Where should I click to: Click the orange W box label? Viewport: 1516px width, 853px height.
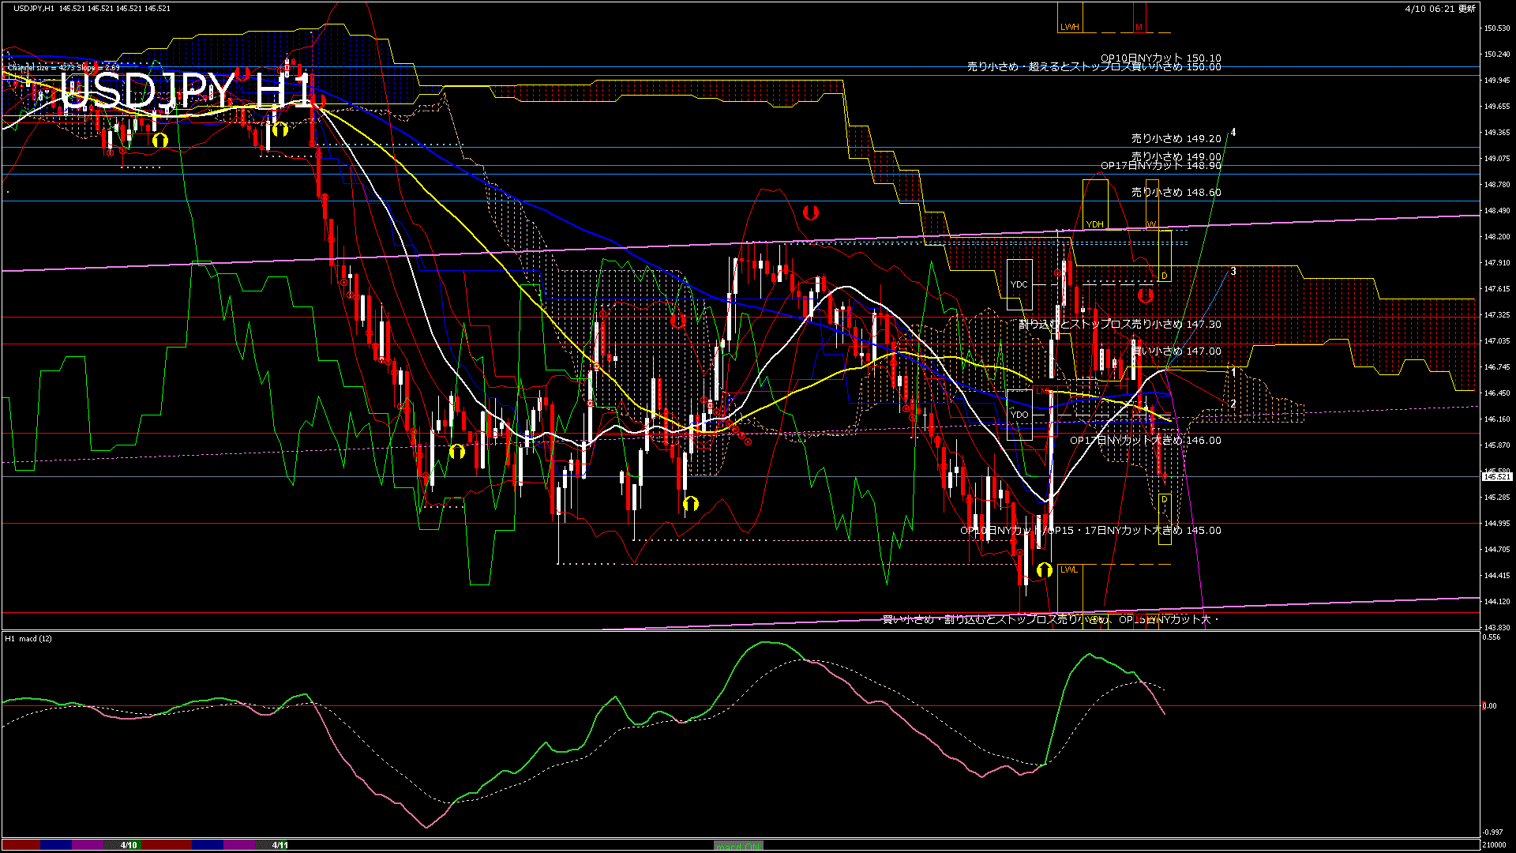point(1151,224)
